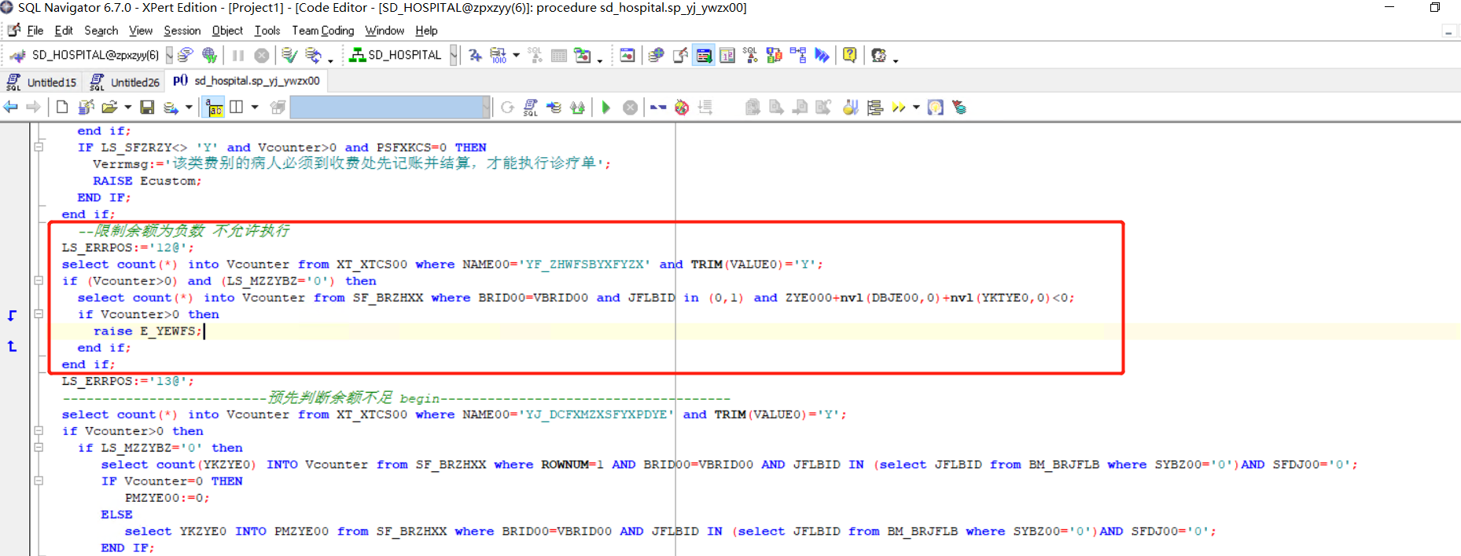
Task: Collapse the 'if Vcounter>0 then' raise block
Action: 39,314
